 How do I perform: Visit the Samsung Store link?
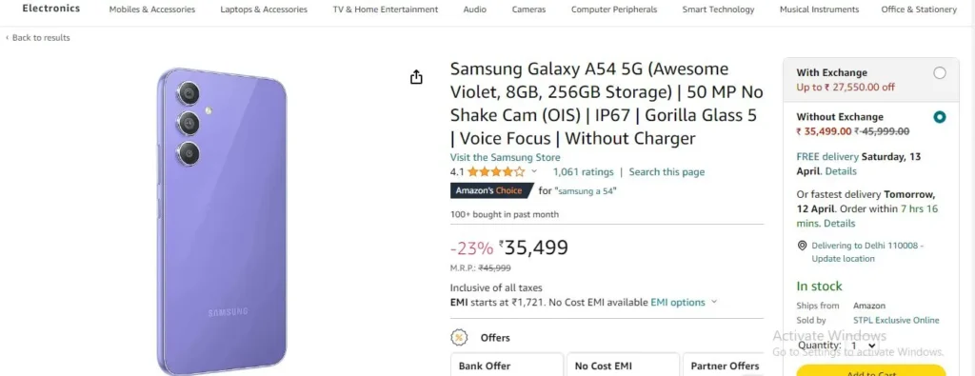point(505,157)
